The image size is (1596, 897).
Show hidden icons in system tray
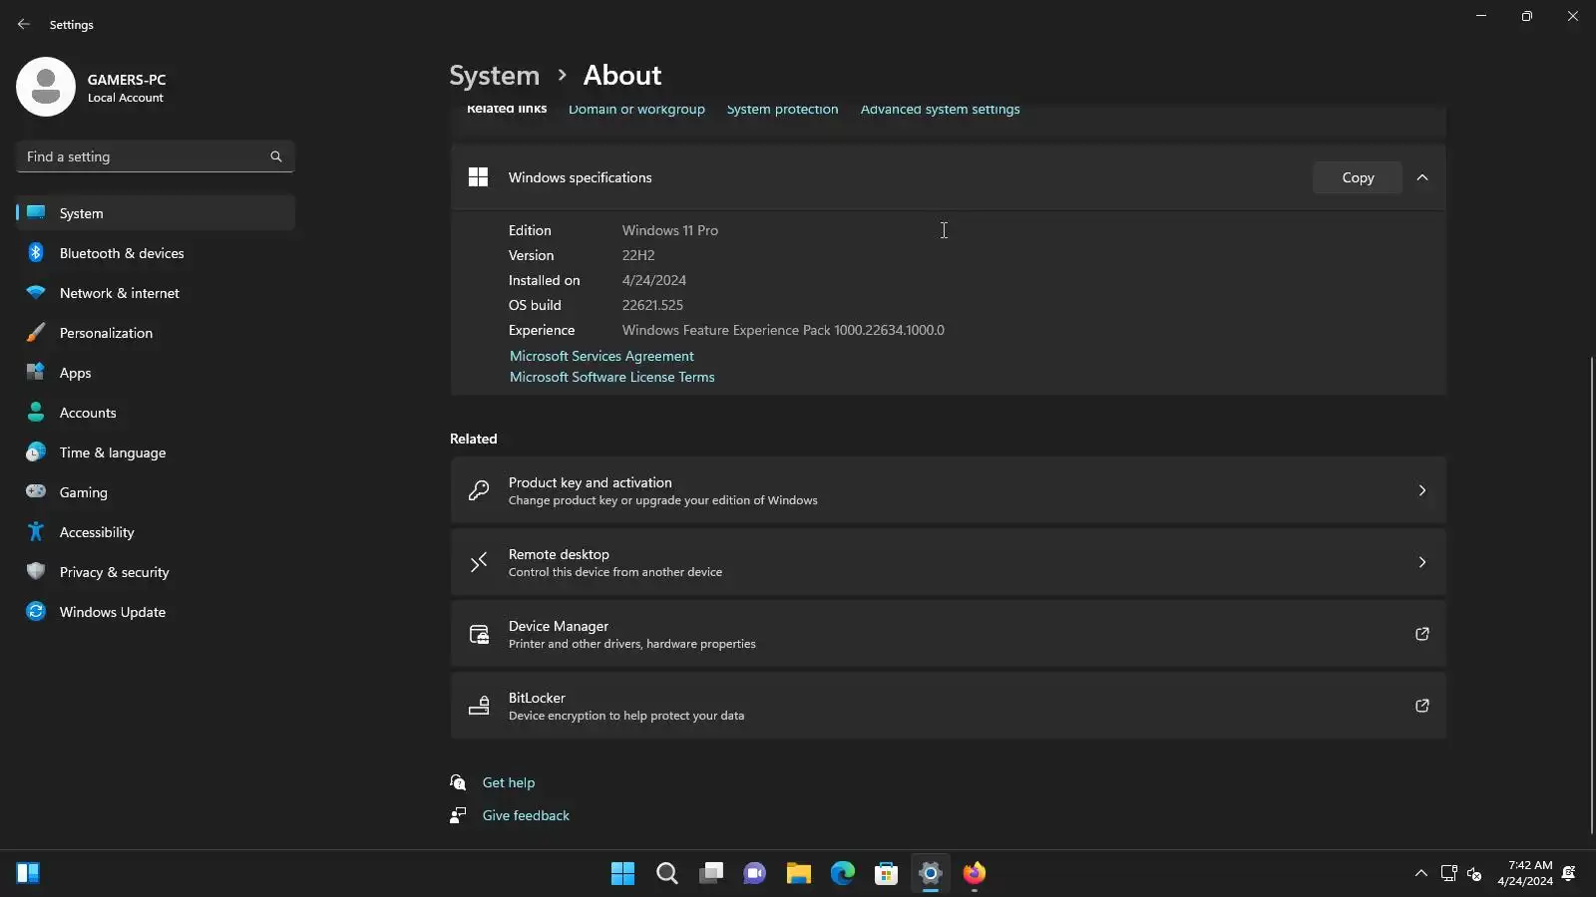click(1421, 873)
